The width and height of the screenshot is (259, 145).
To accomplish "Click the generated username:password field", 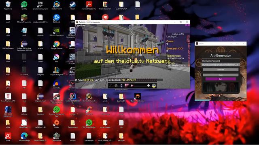I will pos(221,64).
